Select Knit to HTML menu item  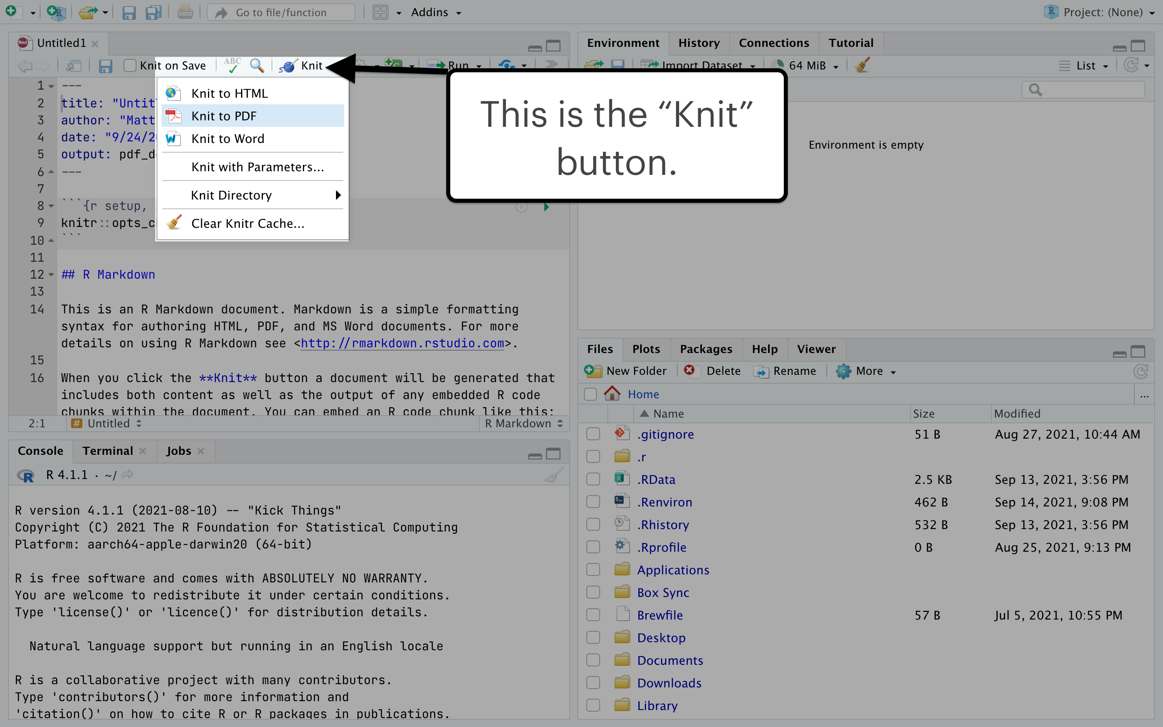(253, 93)
